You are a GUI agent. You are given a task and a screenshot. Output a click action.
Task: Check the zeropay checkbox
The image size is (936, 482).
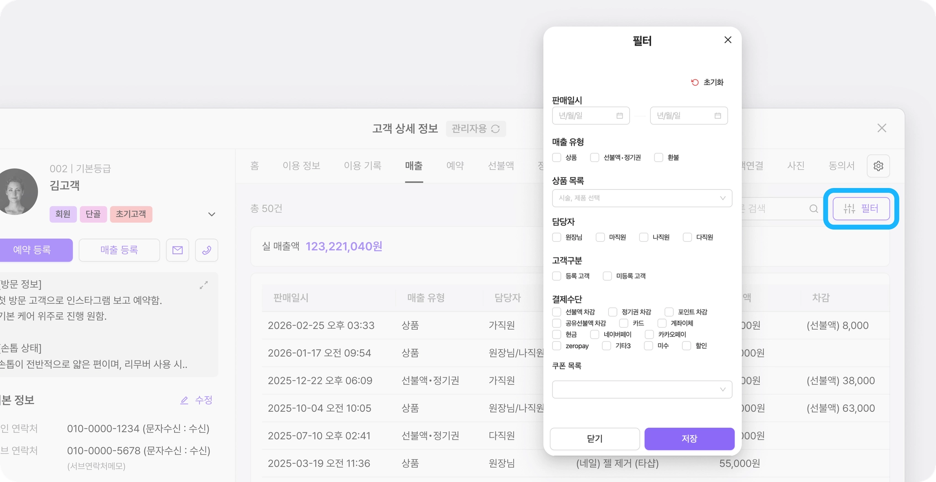point(557,346)
